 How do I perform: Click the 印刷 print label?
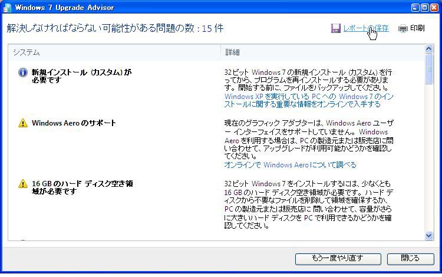pos(417,28)
